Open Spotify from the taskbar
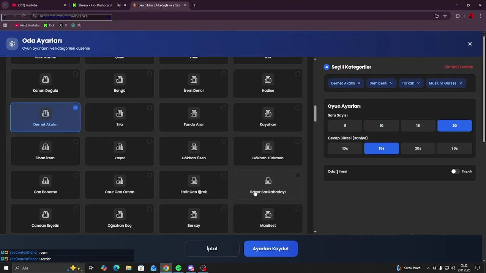 [x=178, y=268]
